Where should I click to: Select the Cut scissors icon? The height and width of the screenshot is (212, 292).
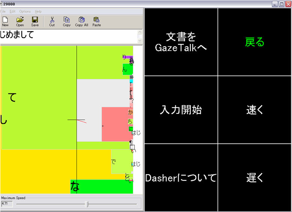tap(52, 21)
